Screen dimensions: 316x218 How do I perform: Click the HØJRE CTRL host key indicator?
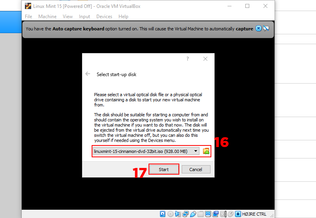pyautogui.click(x=254, y=214)
